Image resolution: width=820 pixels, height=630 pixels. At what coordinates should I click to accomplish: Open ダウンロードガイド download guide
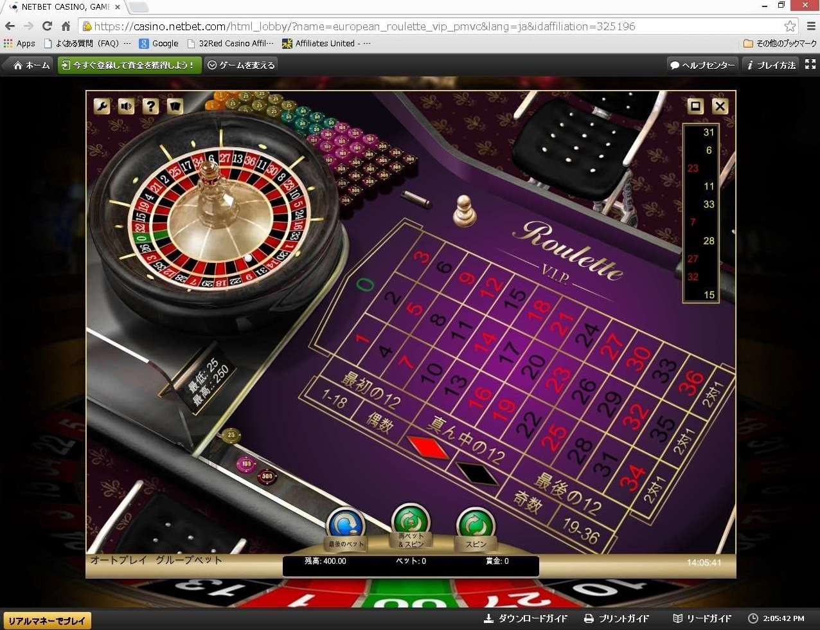526,618
